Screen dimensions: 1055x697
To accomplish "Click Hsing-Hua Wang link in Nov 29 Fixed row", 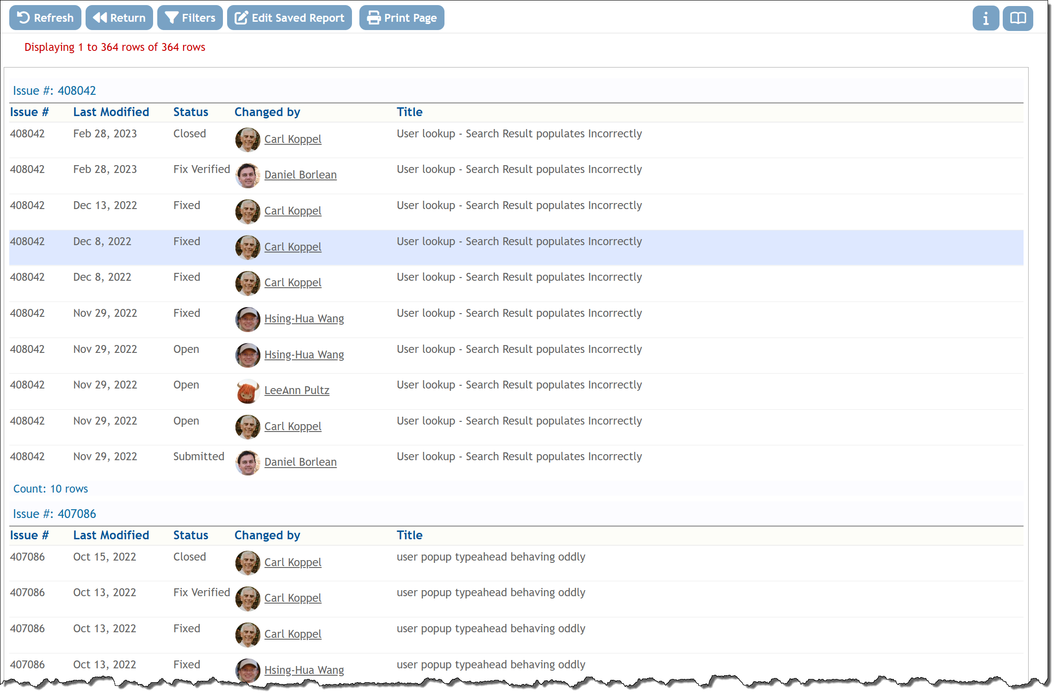I will pos(304,319).
